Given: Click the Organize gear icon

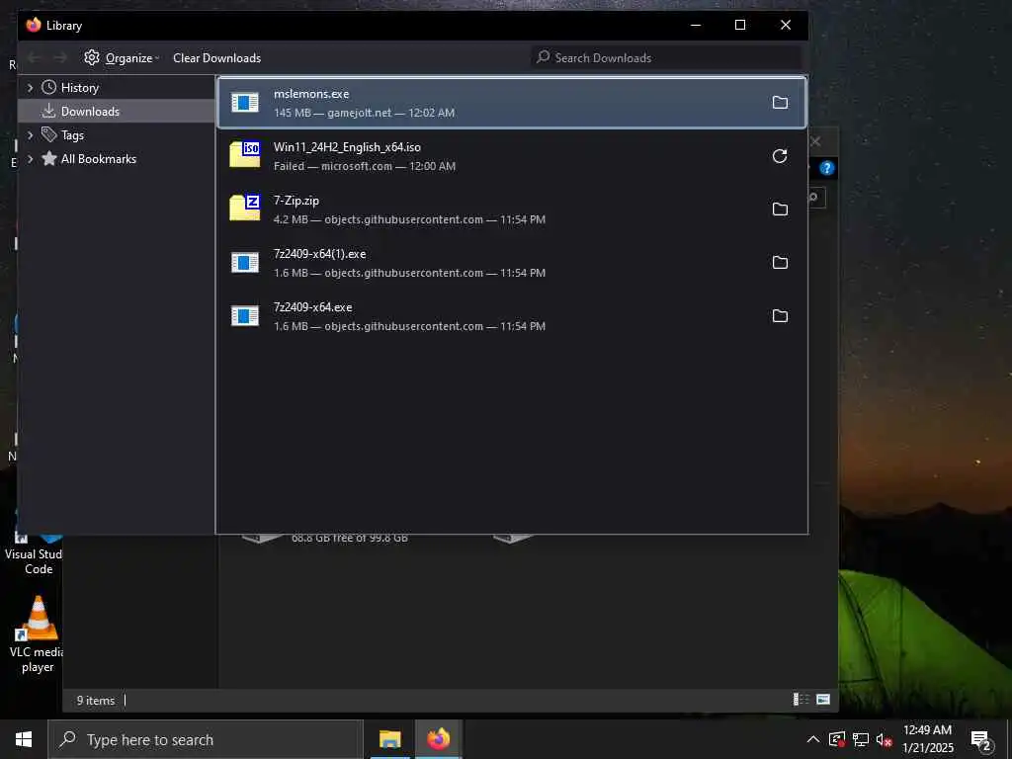Looking at the screenshot, I should (92, 57).
